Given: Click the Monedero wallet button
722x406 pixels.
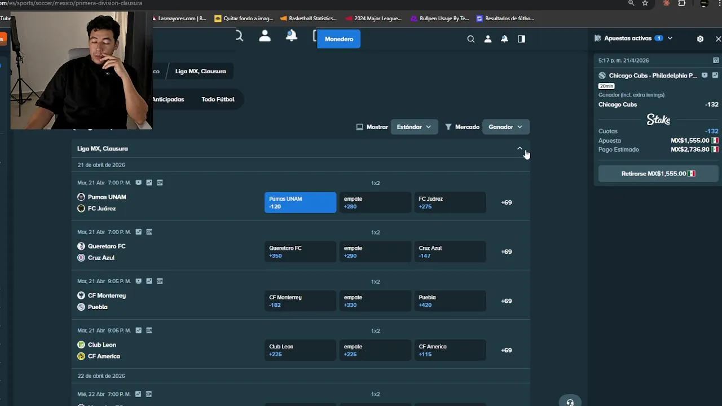Looking at the screenshot, I should [x=339, y=39].
